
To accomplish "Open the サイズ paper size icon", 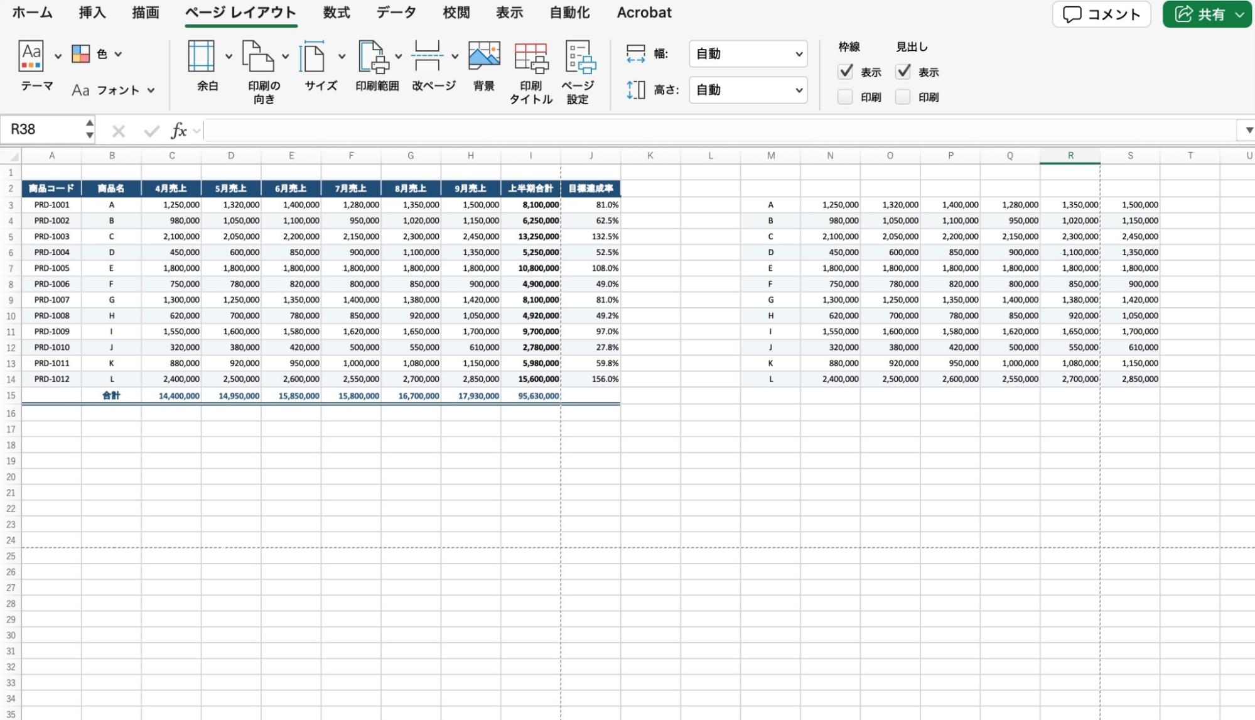I will (x=313, y=56).
